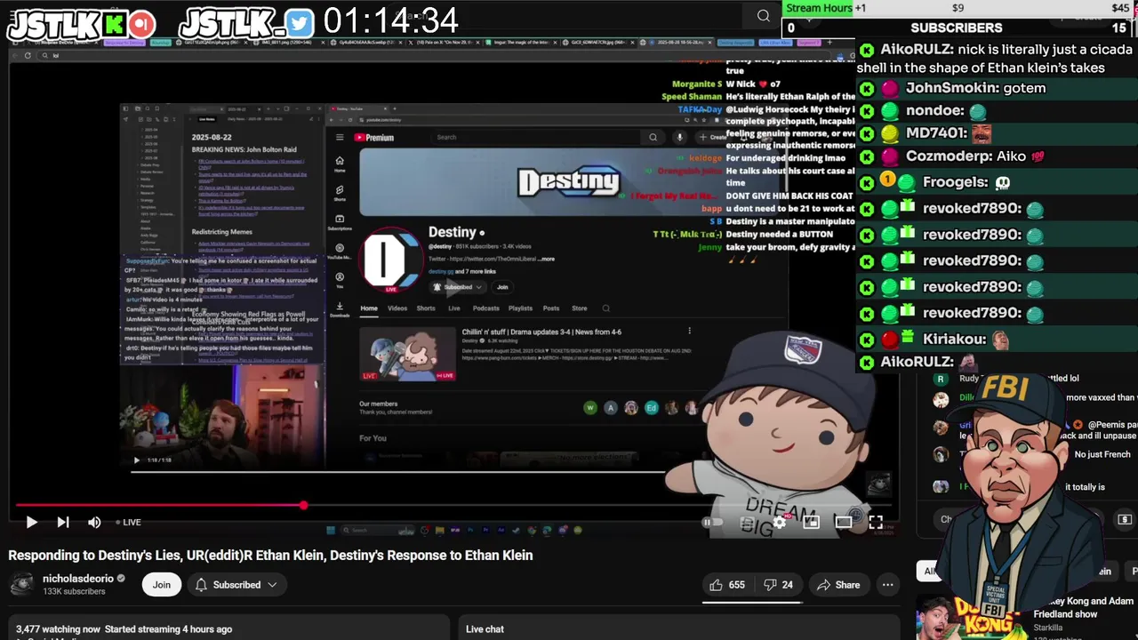The height and width of the screenshot is (640, 1138).
Task: Click Destiny's live channel avatar
Action: tap(391, 260)
